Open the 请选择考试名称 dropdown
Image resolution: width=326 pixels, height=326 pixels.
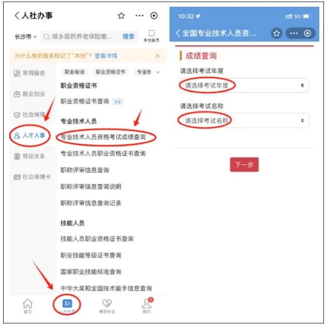244,121
